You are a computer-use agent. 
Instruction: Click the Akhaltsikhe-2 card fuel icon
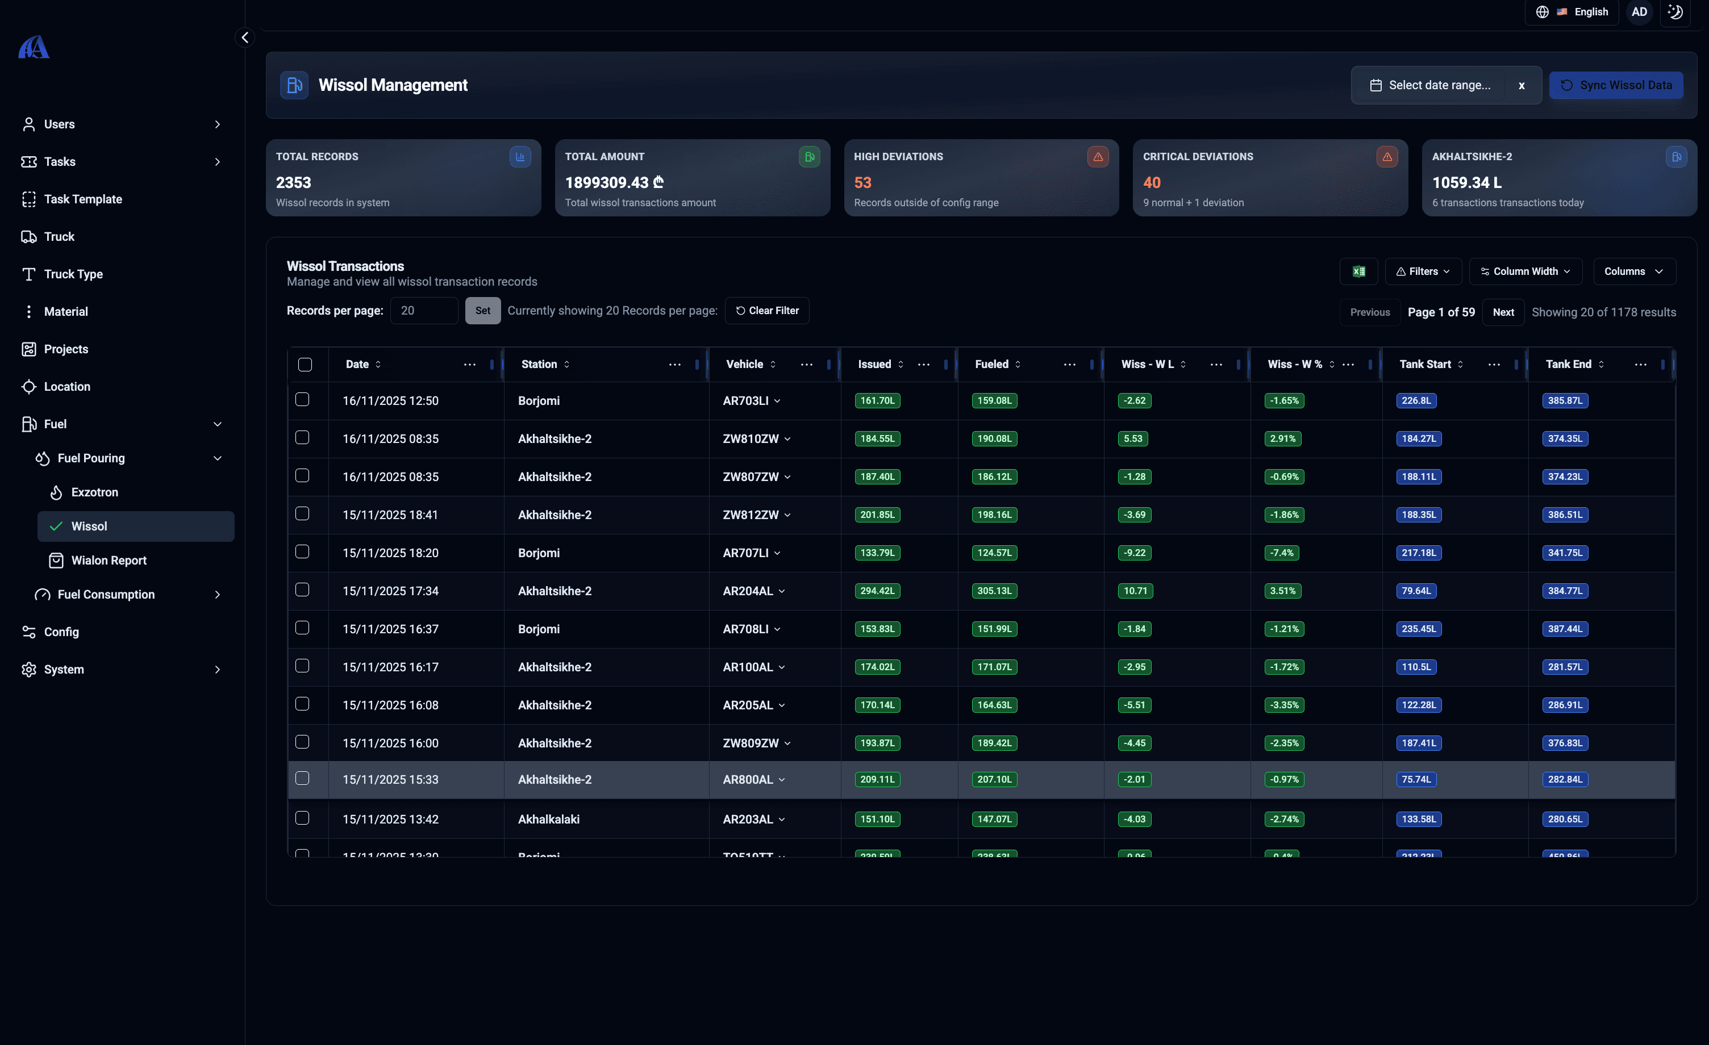tap(1677, 157)
